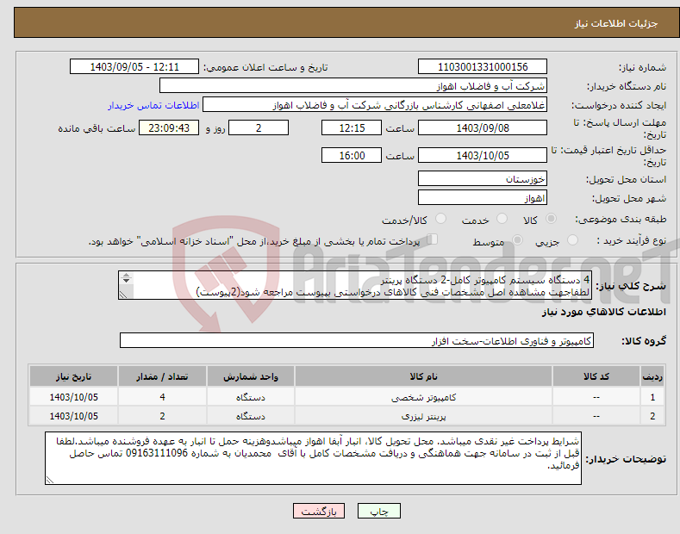Viewport: 680px width, 534px height.
Task: Click quantity cell 2 in پرینتر لیزری row
Action: (x=162, y=416)
